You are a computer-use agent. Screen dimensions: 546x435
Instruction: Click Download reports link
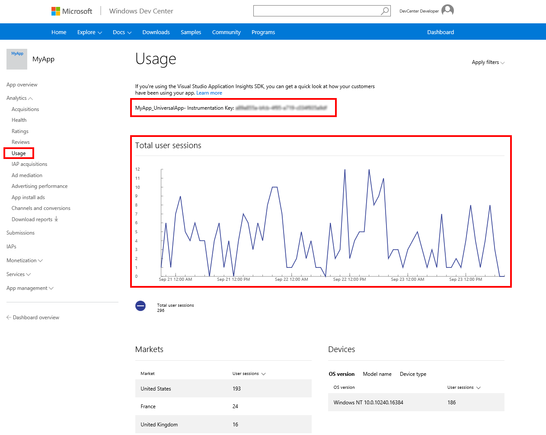(x=32, y=219)
